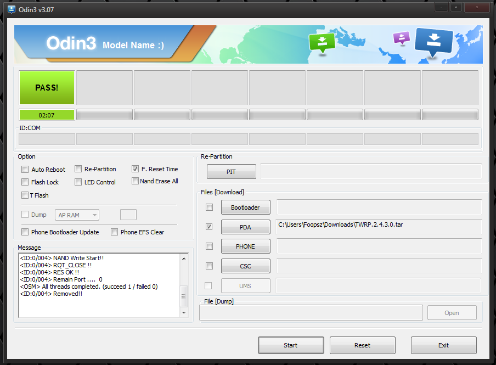
Task: Click the PHONE file button
Action: click(x=245, y=246)
